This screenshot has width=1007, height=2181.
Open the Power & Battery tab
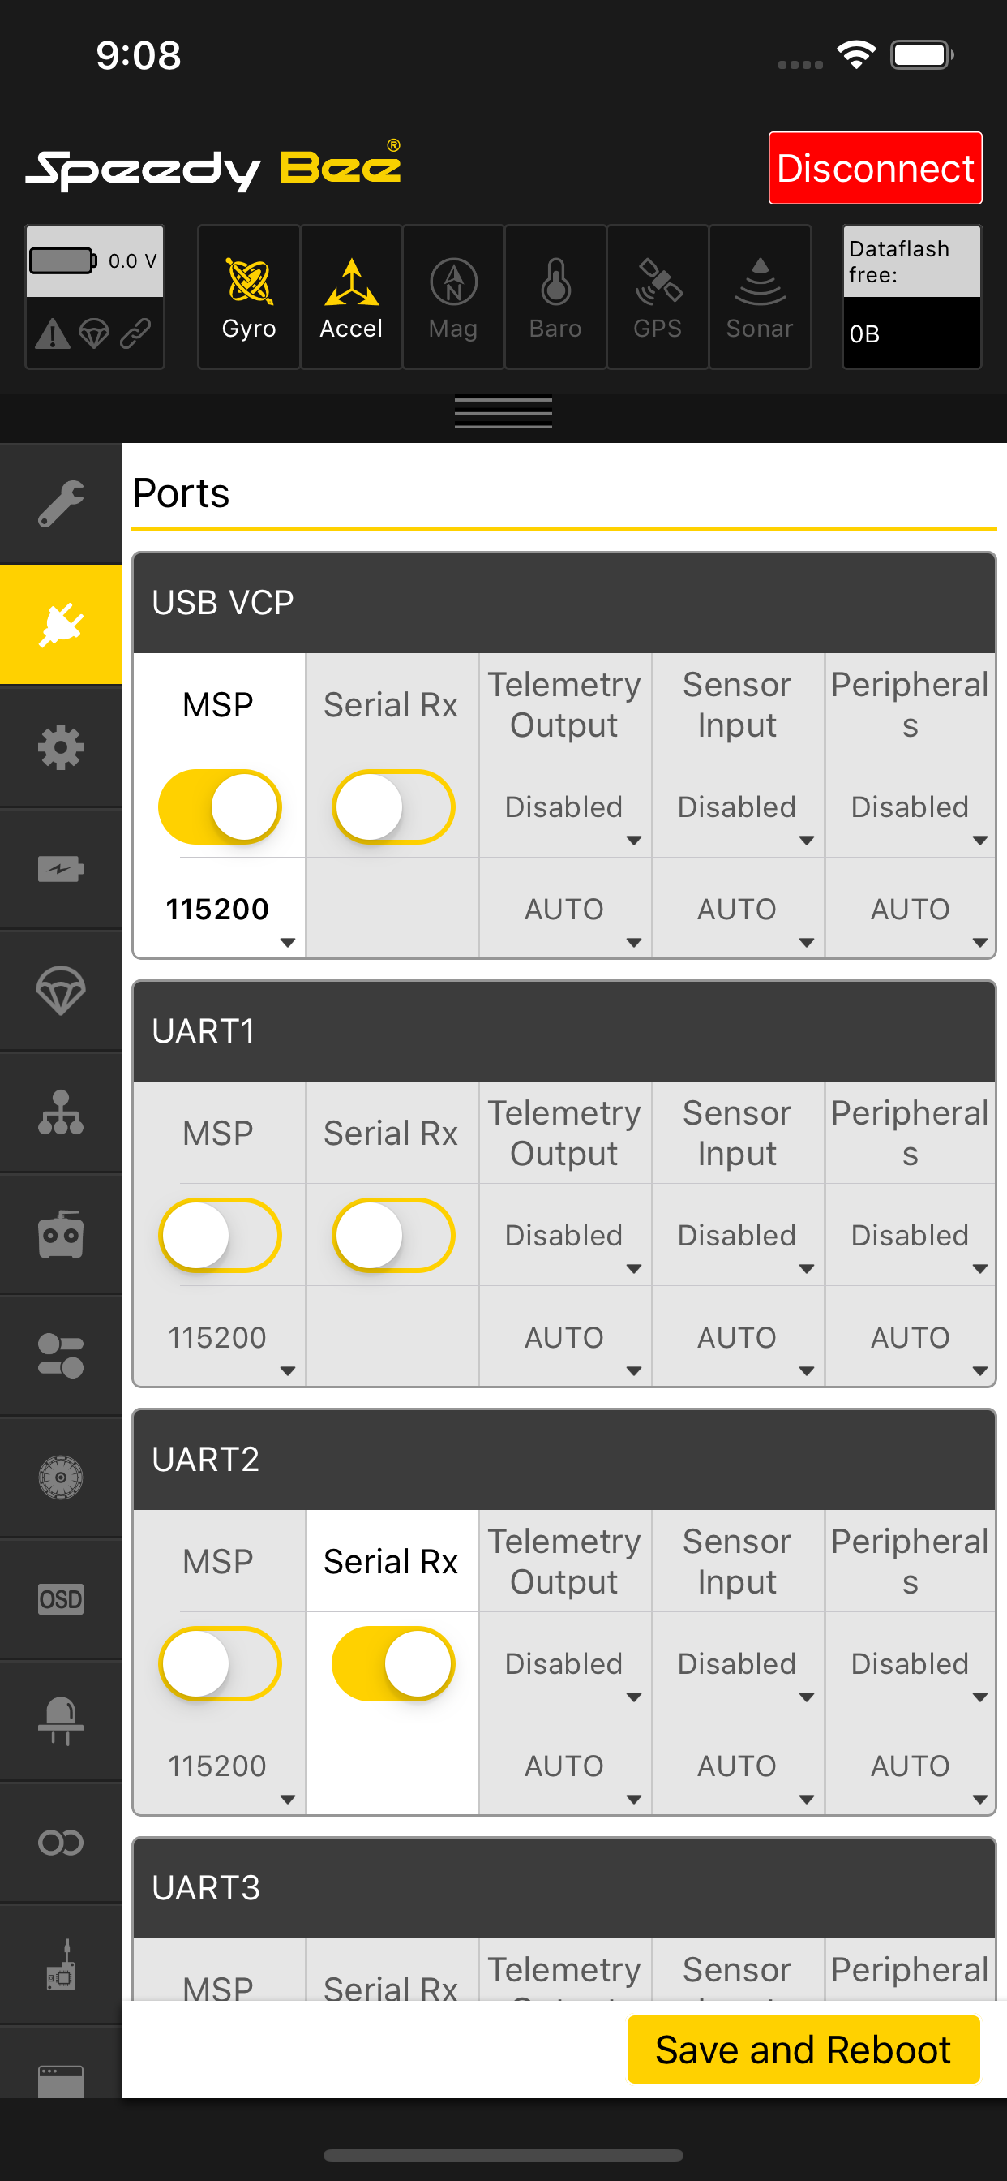(60, 869)
